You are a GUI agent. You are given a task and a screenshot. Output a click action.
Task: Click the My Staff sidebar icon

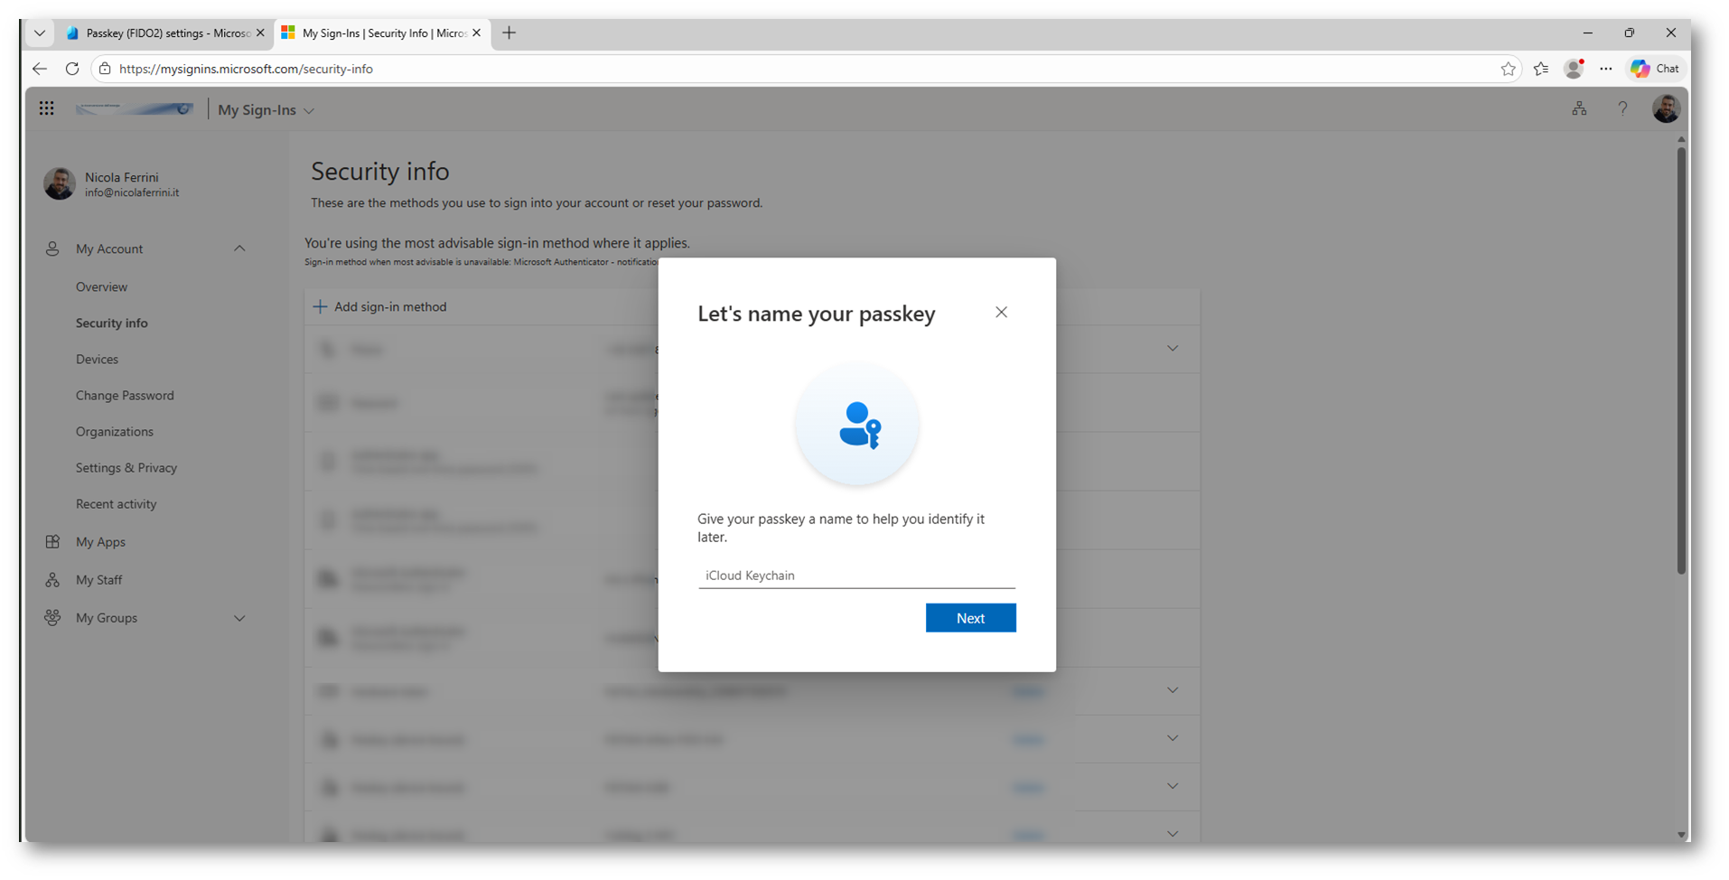pos(52,580)
